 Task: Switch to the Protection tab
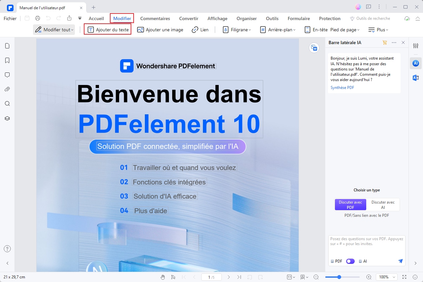330,18
